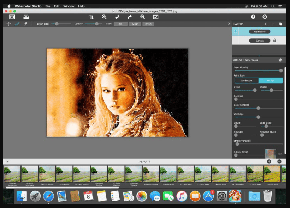
Task: Collapse the Presets panel chevron
Action: point(7,161)
